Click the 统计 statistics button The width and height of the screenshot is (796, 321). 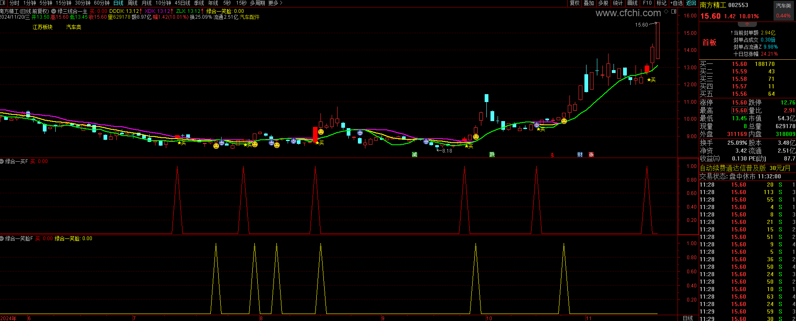(x=618, y=3)
